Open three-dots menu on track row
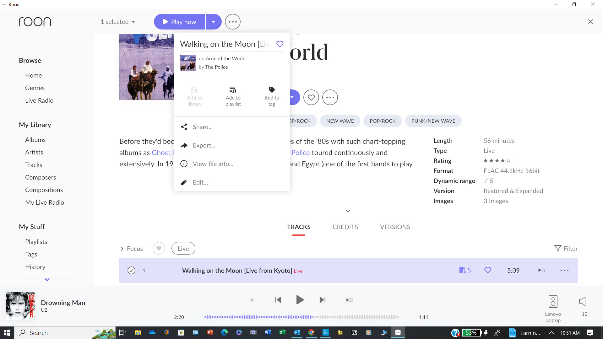603x339 pixels. coord(564,271)
